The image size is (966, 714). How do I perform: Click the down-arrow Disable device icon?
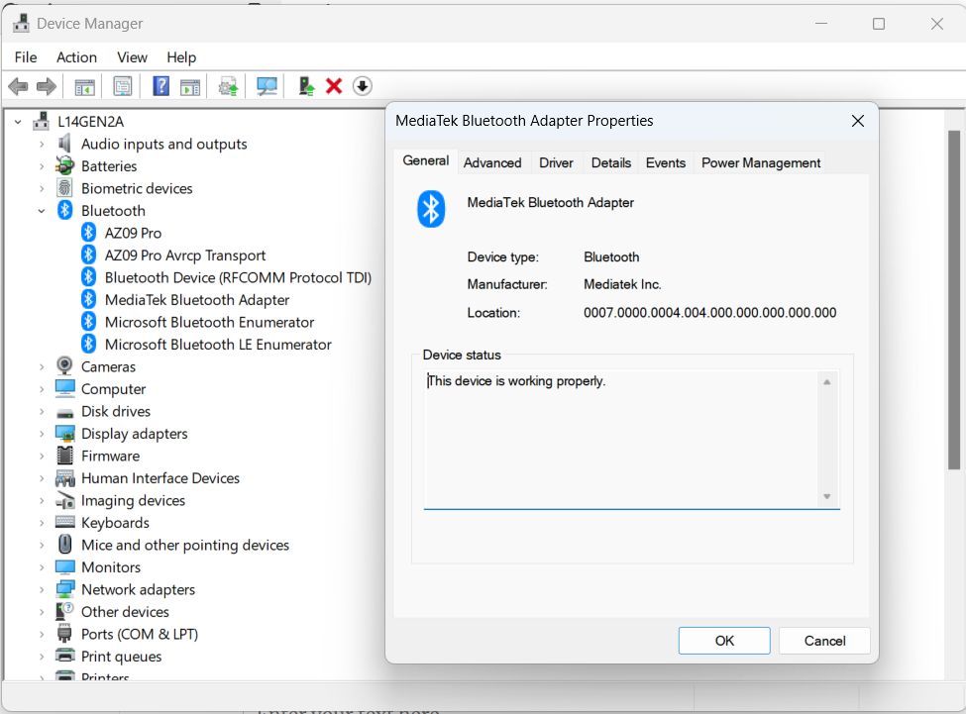click(x=363, y=86)
